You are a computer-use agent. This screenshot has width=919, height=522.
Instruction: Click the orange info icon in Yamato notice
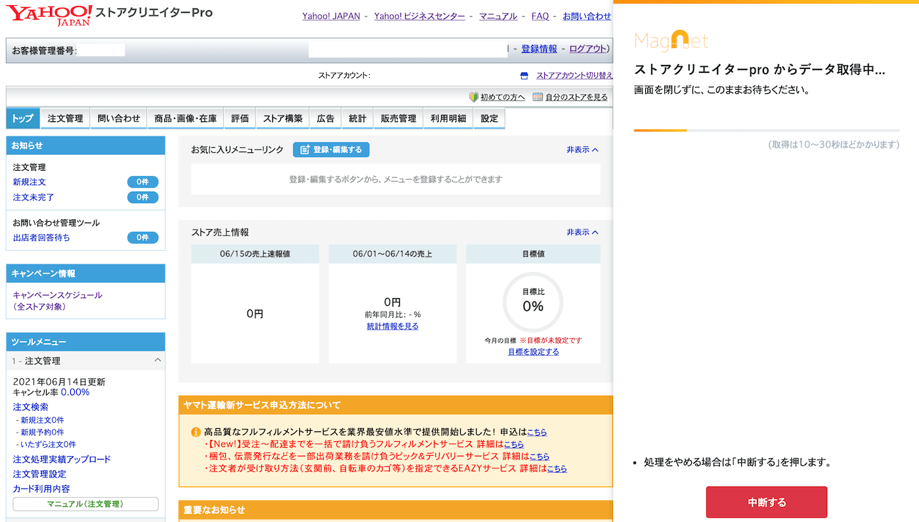click(x=196, y=432)
